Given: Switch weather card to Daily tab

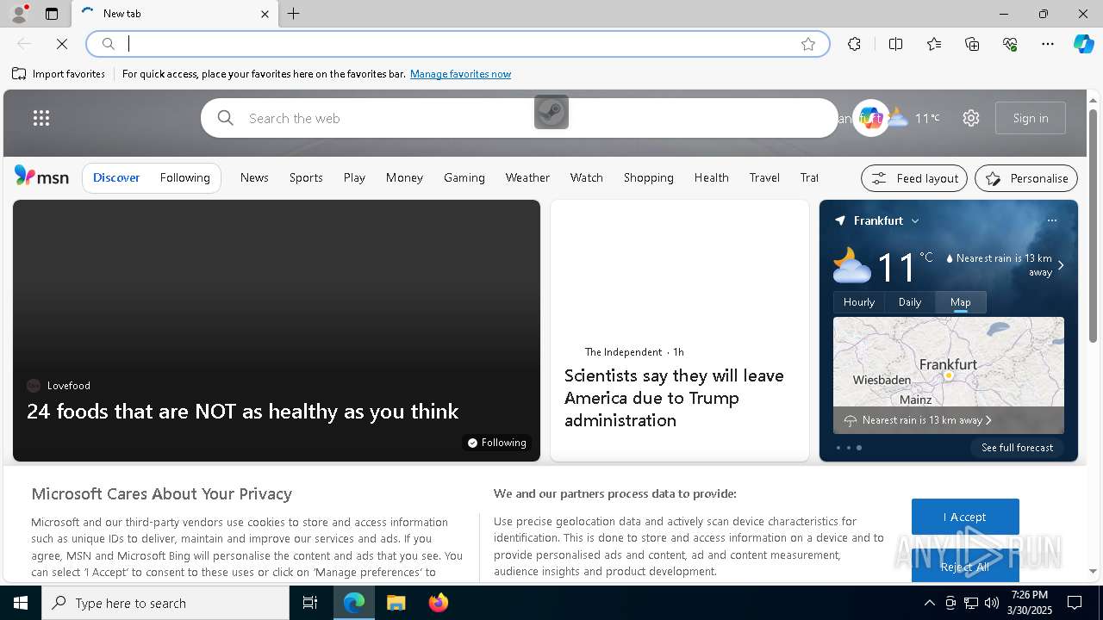Looking at the screenshot, I should click(910, 302).
